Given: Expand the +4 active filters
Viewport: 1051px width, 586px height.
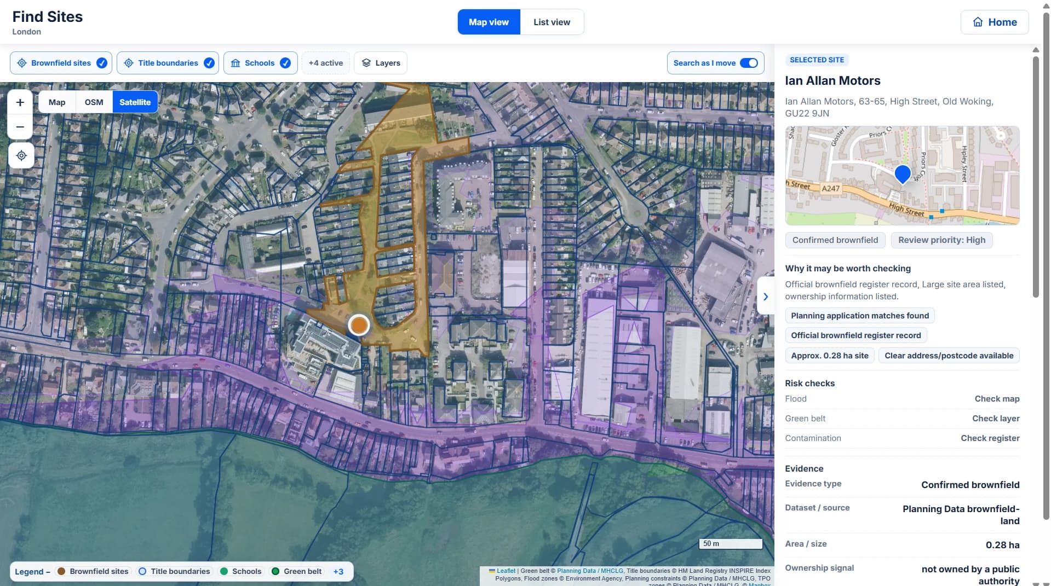Looking at the screenshot, I should pos(326,63).
